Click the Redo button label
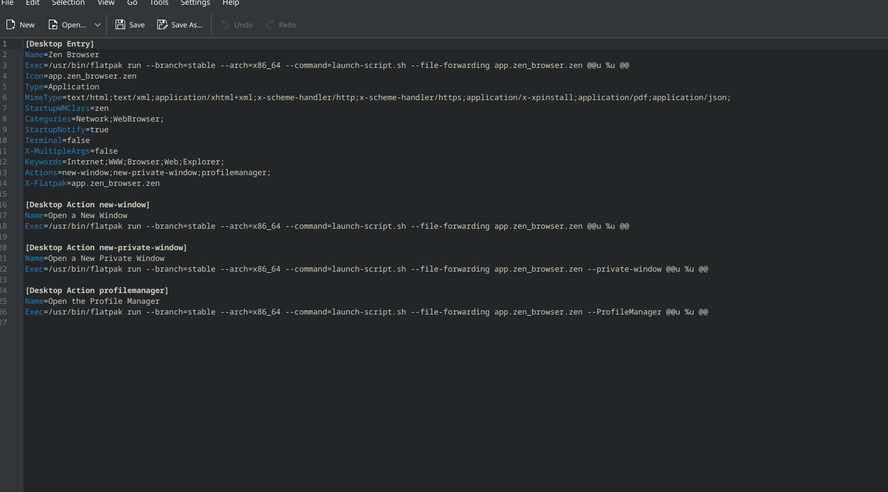This screenshot has height=492, width=888. pyautogui.click(x=287, y=25)
